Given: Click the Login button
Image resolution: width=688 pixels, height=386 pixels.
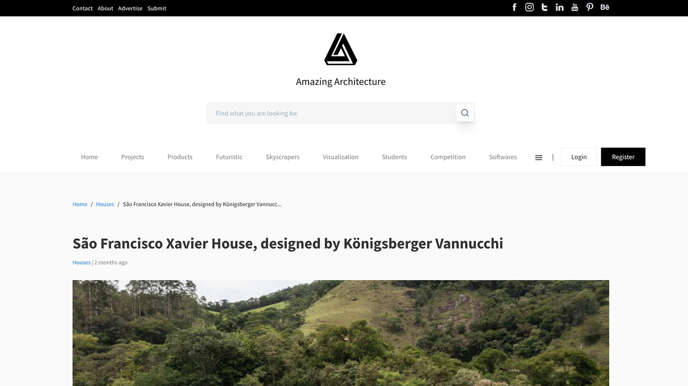Looking at the screenshot, I should point(579,157).
